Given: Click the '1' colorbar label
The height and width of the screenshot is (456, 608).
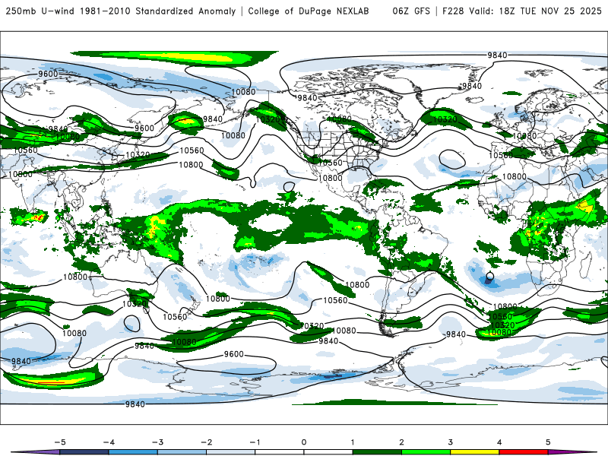Looking at the screenshot, I should (353, 442).
